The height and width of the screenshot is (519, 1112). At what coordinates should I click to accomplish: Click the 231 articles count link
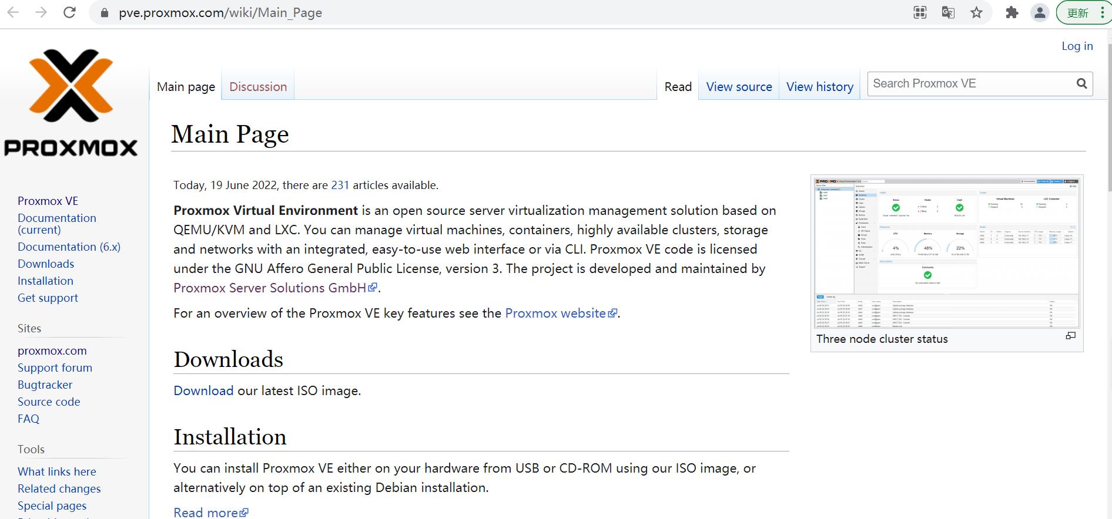pos(340,185)
